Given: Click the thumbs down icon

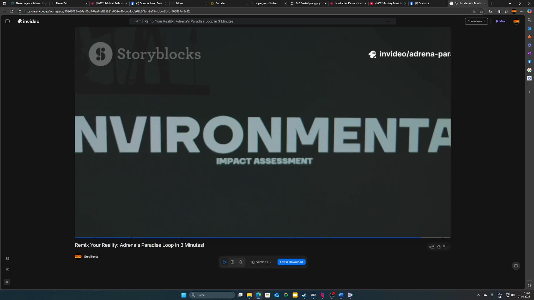Looking at the screenshot, I should tap(445, 247).
